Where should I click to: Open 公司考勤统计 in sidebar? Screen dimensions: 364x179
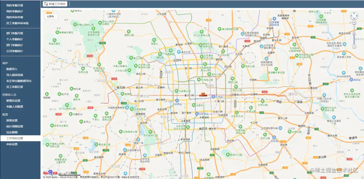pyautogui.click(x=15, y=51)
